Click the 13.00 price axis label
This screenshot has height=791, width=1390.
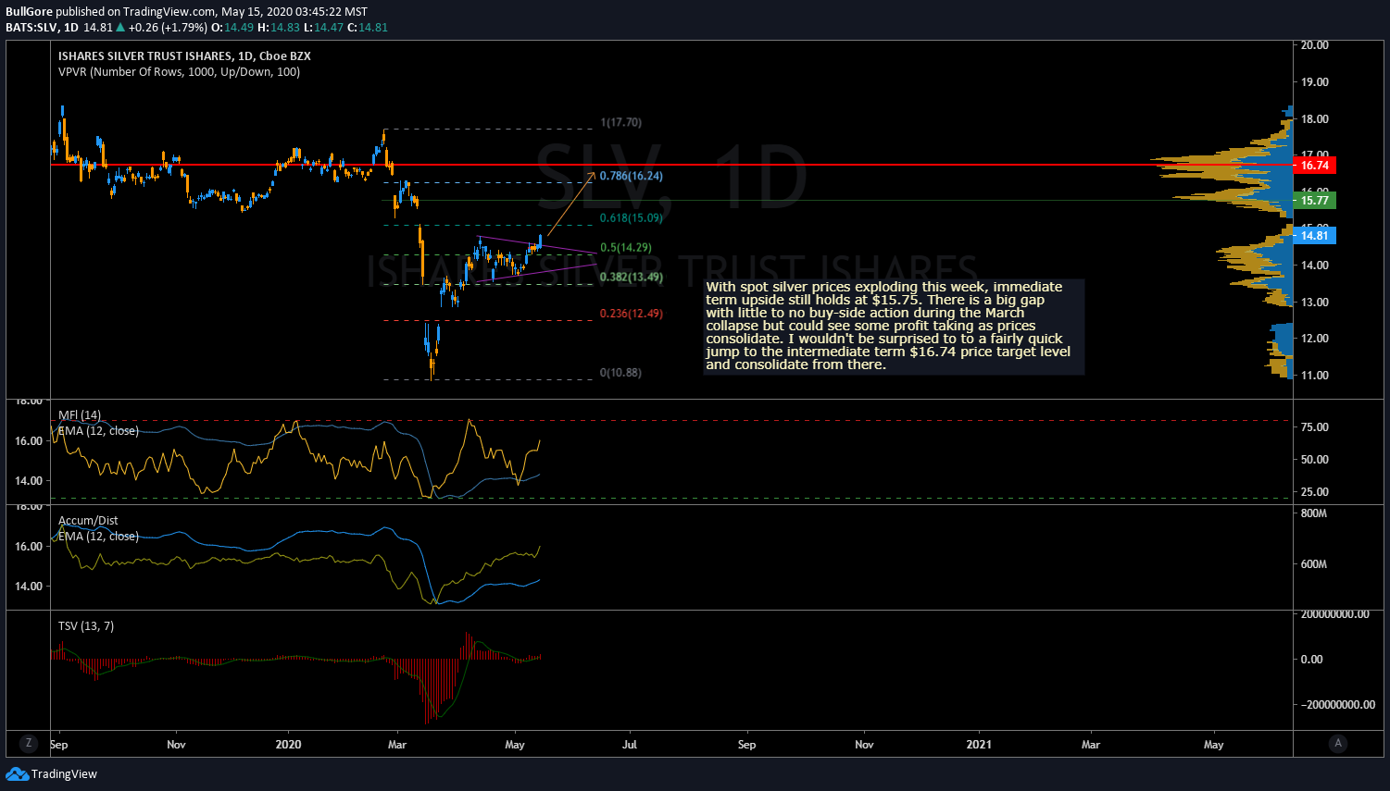(1315, 303)
